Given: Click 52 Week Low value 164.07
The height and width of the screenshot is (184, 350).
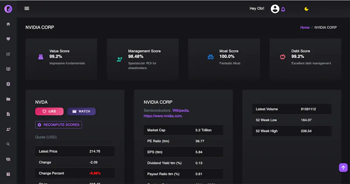Looking at the screenshot, I should click(x=306, y=120).
